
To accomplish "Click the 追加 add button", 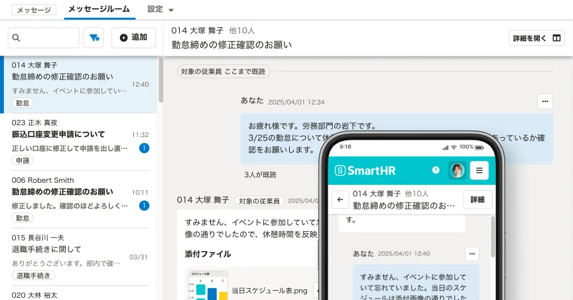I will pos(133,38).
